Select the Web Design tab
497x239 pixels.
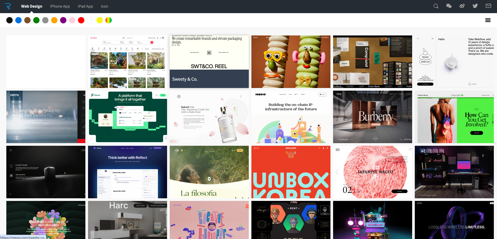[x=32, y=6]
